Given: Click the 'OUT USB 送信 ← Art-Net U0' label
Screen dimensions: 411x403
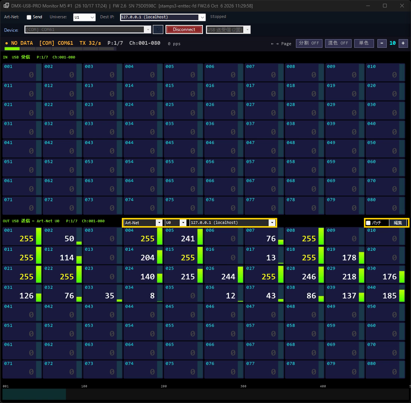Looking at the screenshot, I should (31, 221).
